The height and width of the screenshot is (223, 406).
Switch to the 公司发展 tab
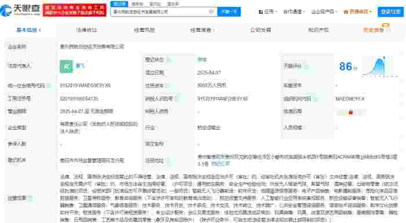[x=260, y=30]
